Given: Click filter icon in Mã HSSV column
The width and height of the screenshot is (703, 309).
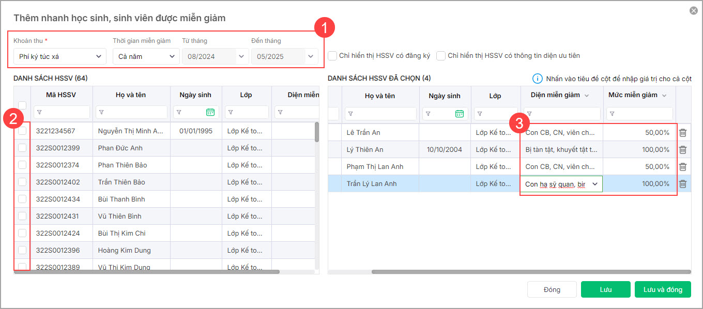Looking at the screenshot, I should click(x=40, y=112).
